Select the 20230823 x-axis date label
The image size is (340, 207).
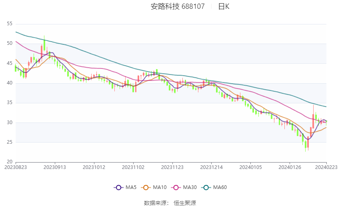16,167
